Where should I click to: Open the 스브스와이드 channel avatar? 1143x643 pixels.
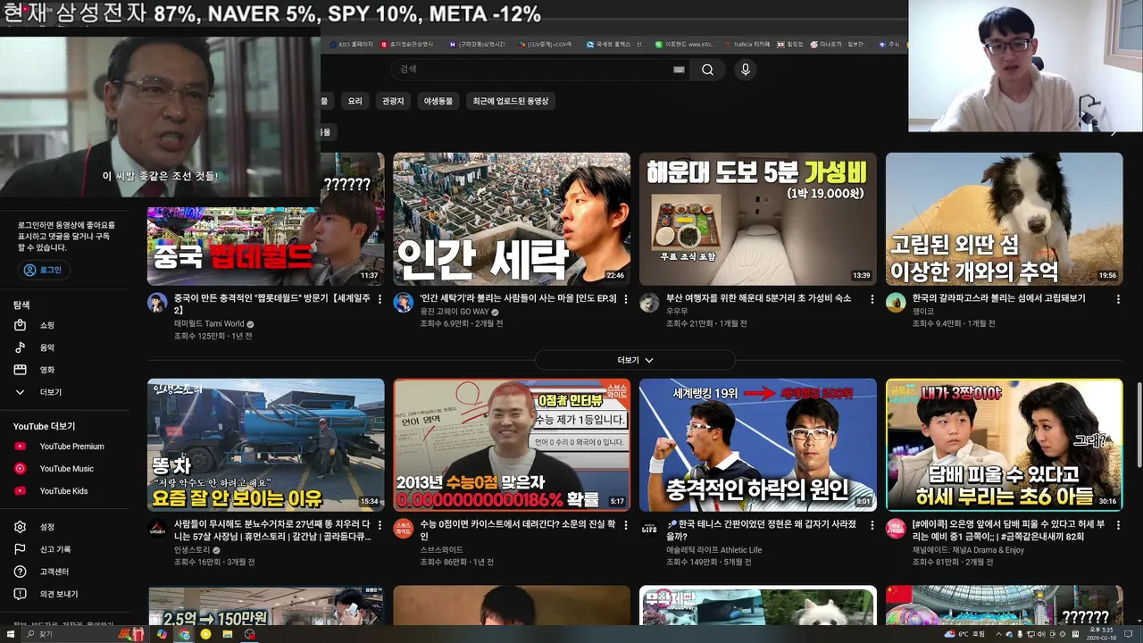(x=403, y=528)
